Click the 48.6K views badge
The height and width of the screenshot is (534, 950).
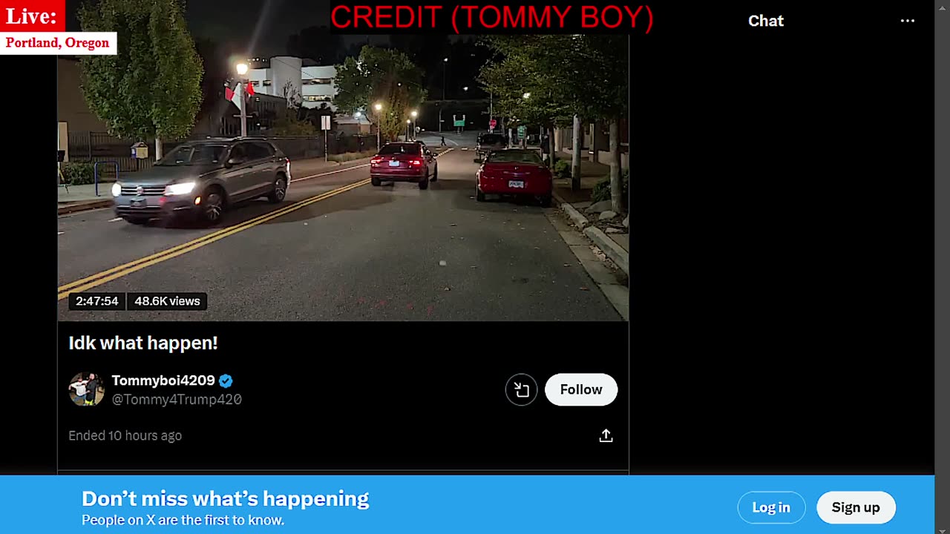click(x=167, y=301)
